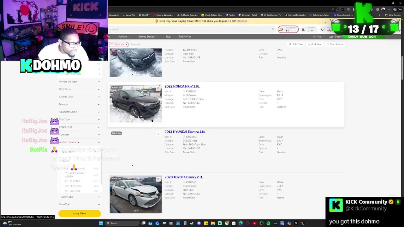Image resolution: width=404 pixels, height=227 pixels.
Task: Expand the Primary Damage filter
Action: (x=80, y=82)
